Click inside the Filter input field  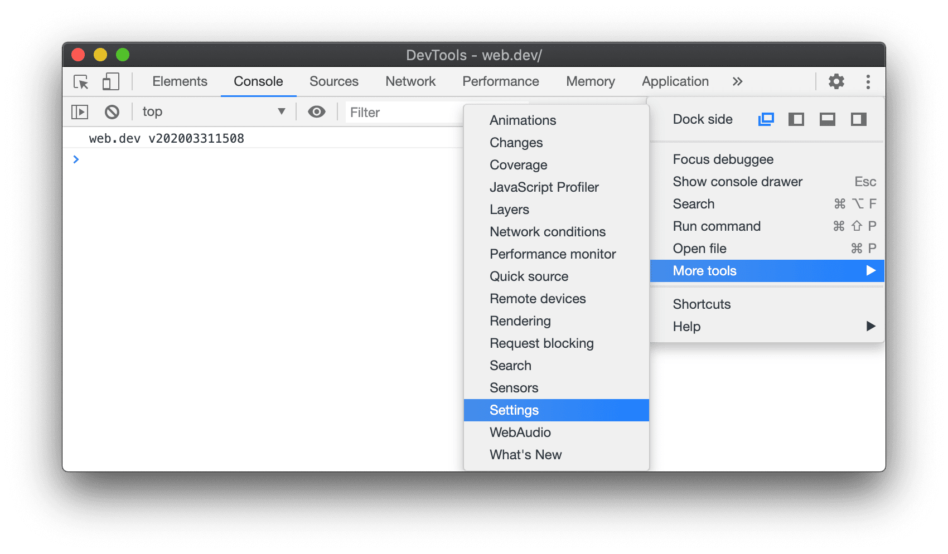(x=402, y=111)
